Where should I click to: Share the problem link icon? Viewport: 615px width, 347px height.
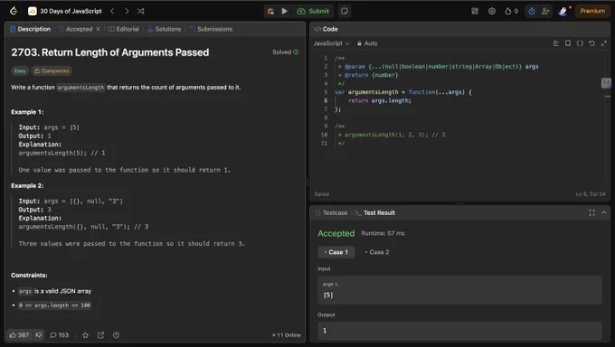click(x=100, y=335)
